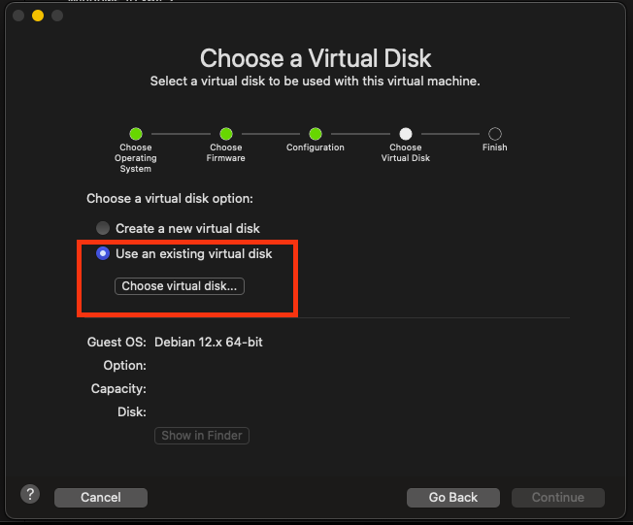
Task: Minimize the window using the yellow button
Action: 38,16
